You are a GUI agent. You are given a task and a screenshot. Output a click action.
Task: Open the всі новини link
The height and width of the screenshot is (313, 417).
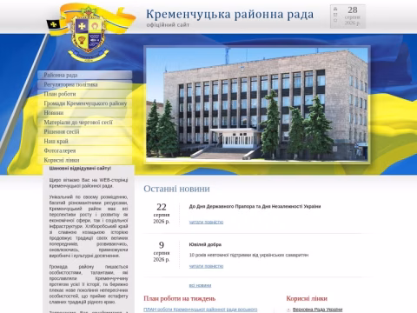click(x=200, y=285)
